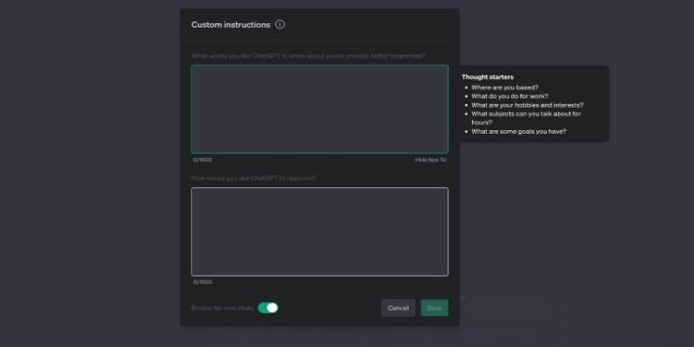
Task: Select 'Where are you based?' tip
Action: click(x=505, y=88)
